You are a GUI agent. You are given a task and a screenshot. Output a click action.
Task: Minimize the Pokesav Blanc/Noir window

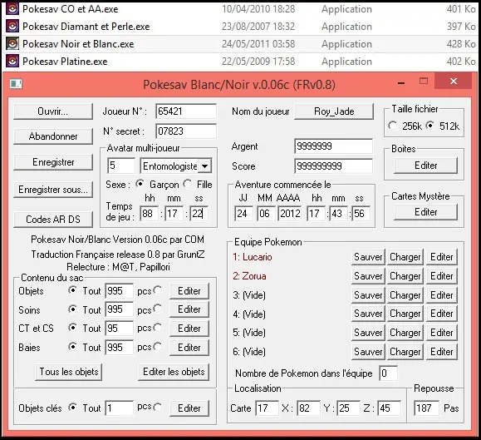click(x=401, y=83)
